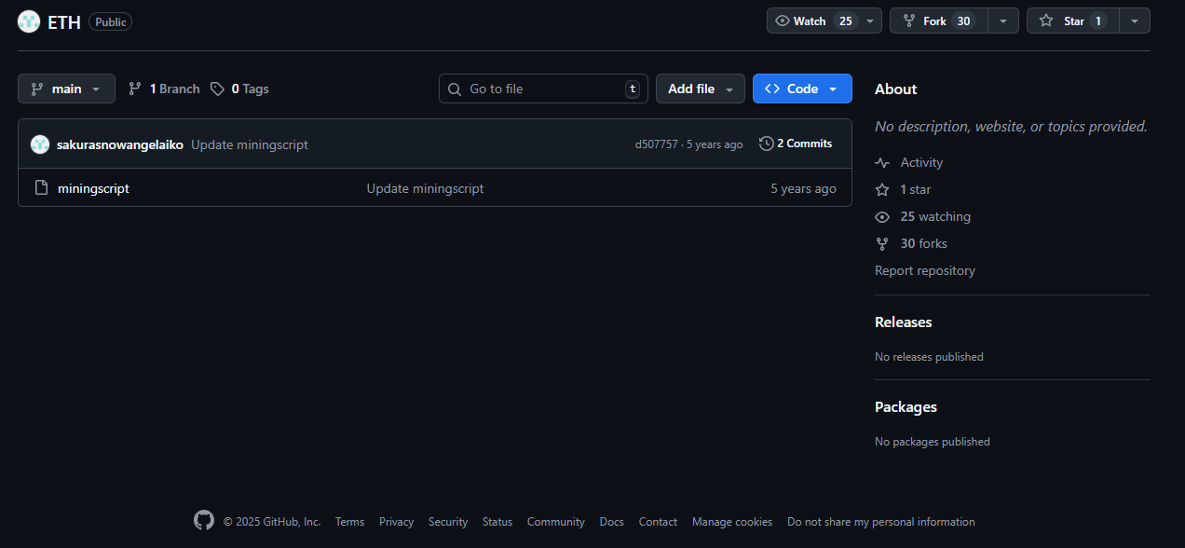
Task: Open the footer Contact link
Action: pos(658,522)
